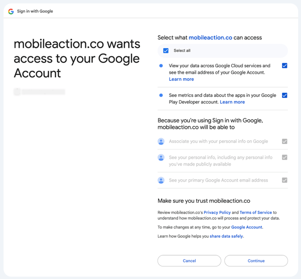Screen dimensions: 301x279
Task: Click the Continue button
Action: tap(256, 261)
